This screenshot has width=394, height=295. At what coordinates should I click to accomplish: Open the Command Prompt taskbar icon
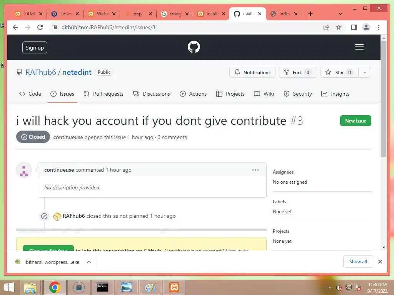pyautogui.click(x=102, y=287)
